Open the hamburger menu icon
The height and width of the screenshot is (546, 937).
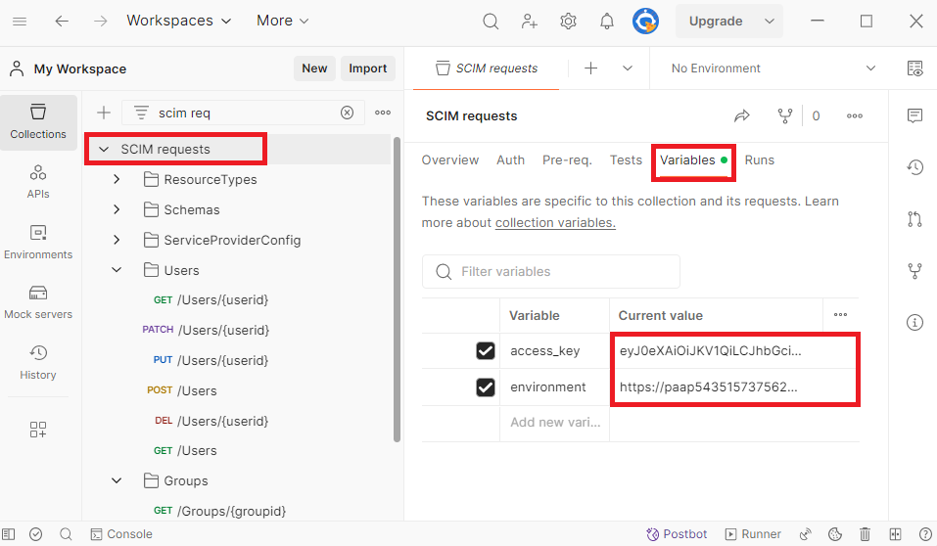[20, 22]
